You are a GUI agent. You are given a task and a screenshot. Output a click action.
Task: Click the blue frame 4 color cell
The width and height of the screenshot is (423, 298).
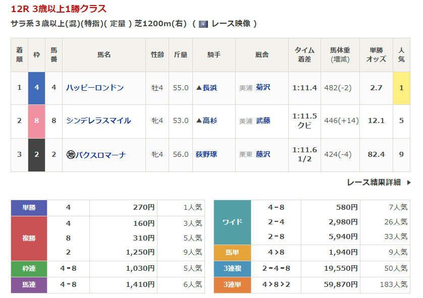(36, 88)
